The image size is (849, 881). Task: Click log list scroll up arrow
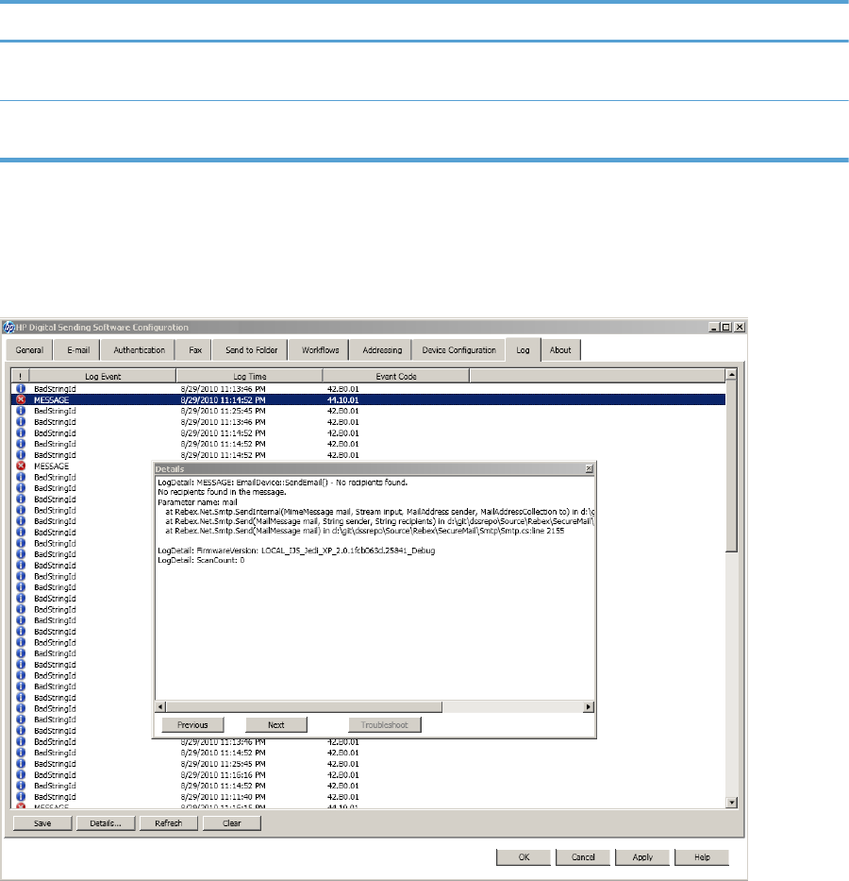click(x=731, y=374)
